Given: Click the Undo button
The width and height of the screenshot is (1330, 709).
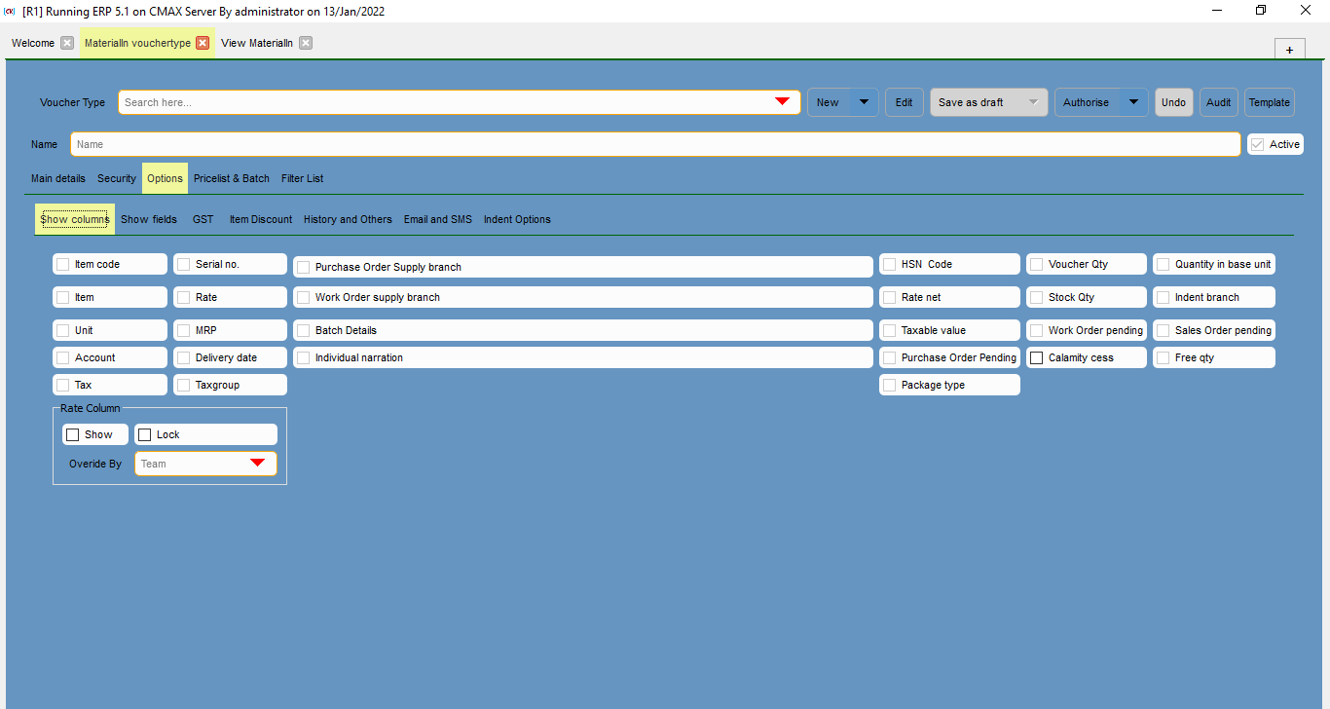Looking at the screenshot, I should tap(1173, 102).
